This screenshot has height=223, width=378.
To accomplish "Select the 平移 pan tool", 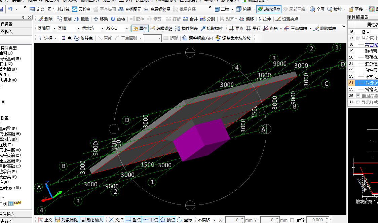I will tap(356, 9).
